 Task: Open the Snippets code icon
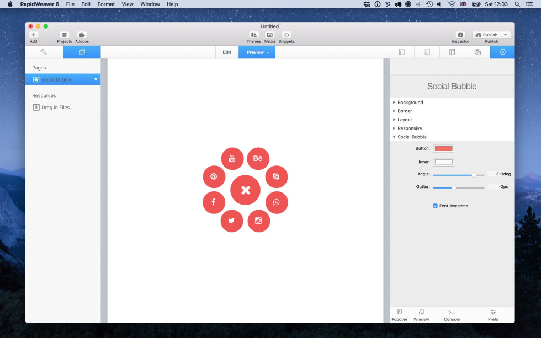[287, 35]
